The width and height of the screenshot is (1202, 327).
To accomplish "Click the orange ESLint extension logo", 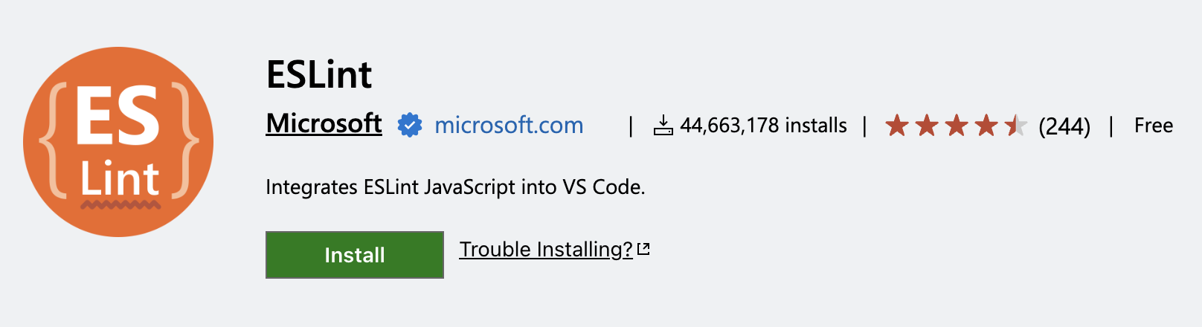I will coord(118,142).
